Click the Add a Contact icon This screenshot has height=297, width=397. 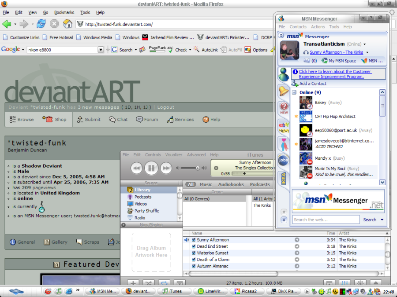pyautogui.click(x=295, y=83)
